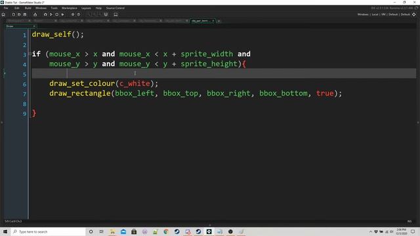Image resolution: width=420 pixels, height=236 pixels.
Task: Open the Help toolbar icon
Action: tap(79, 14)
